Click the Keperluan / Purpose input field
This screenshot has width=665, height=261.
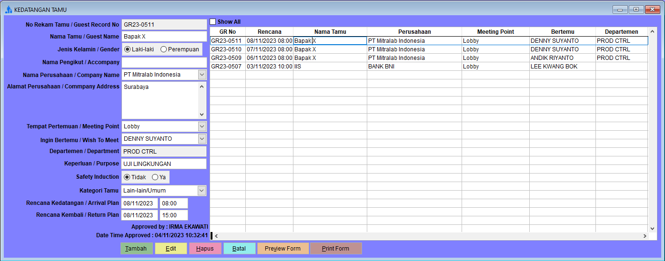click(164, 164)
